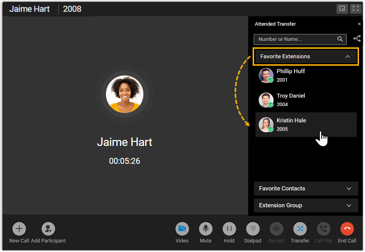Expand the Extension Group section

pyautogui.click(x=306, y=205)
